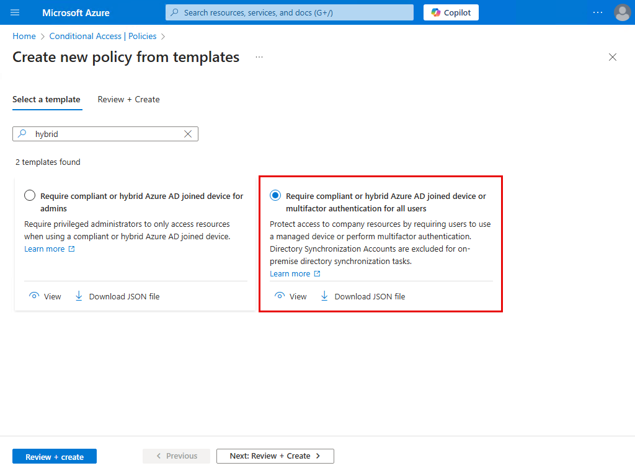The height and width of the screenshot is (476, 635).
Task: Select the Select a template tab
Action: (x=47, y=99)
